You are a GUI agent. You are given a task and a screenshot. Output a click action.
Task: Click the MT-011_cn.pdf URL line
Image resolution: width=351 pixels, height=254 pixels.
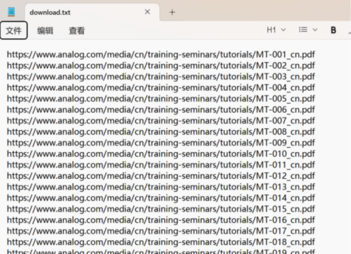point(161,165)
